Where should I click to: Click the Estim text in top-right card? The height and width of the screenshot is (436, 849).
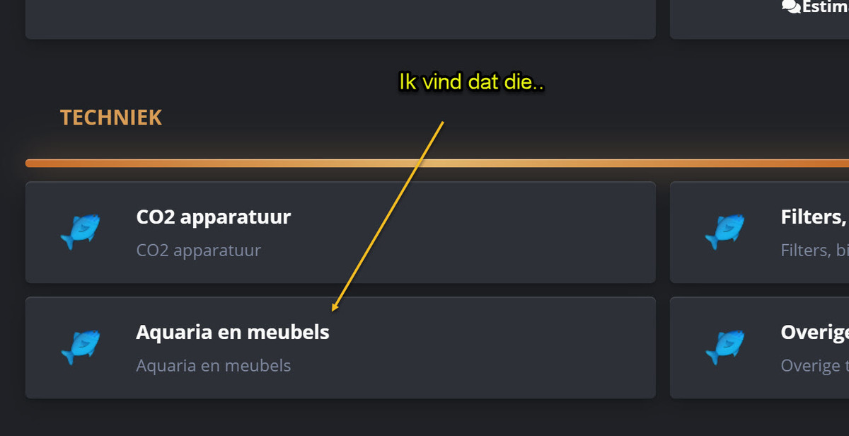pos(824,7)
